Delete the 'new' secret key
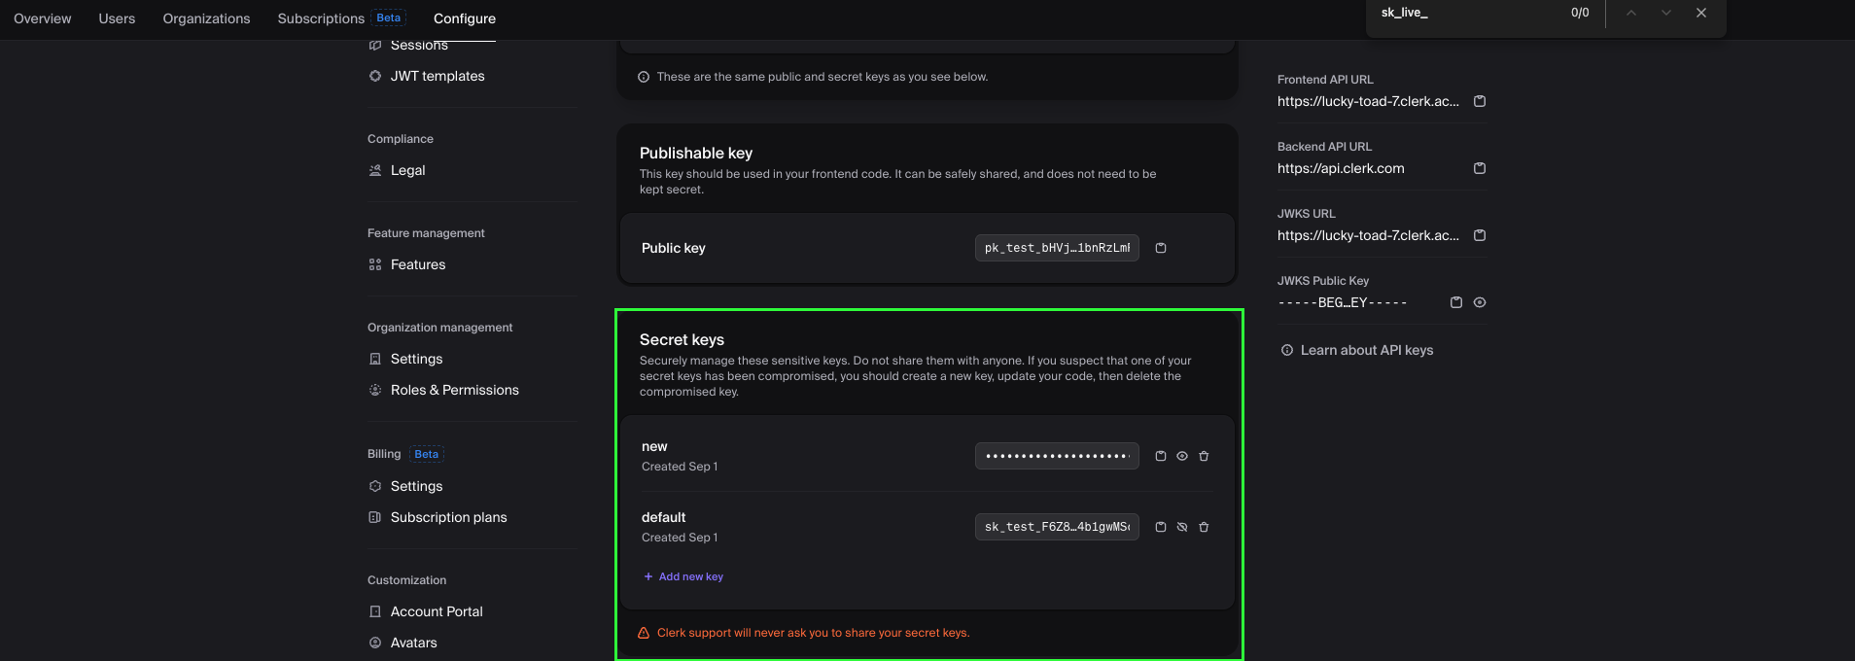The width and height of the screenshot is (1855, 661). (x=1204, y=456)
